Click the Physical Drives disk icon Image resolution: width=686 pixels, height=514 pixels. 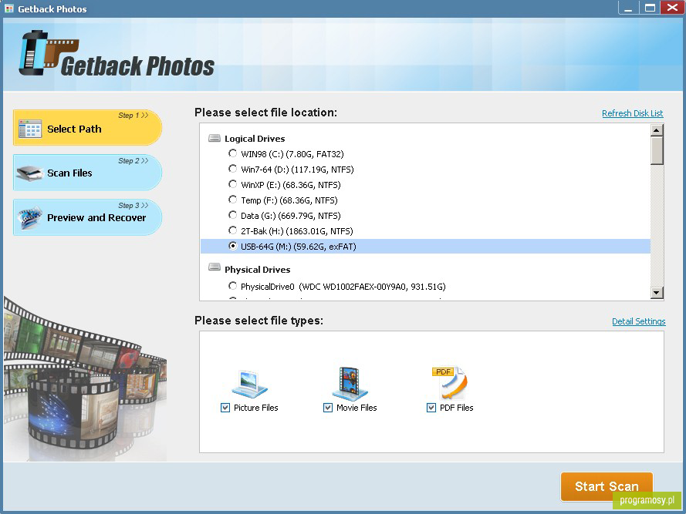215,267
